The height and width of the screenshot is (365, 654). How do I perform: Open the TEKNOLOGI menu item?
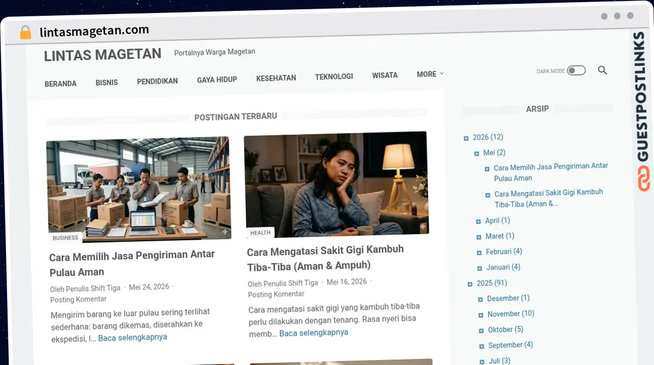[334, 77]
